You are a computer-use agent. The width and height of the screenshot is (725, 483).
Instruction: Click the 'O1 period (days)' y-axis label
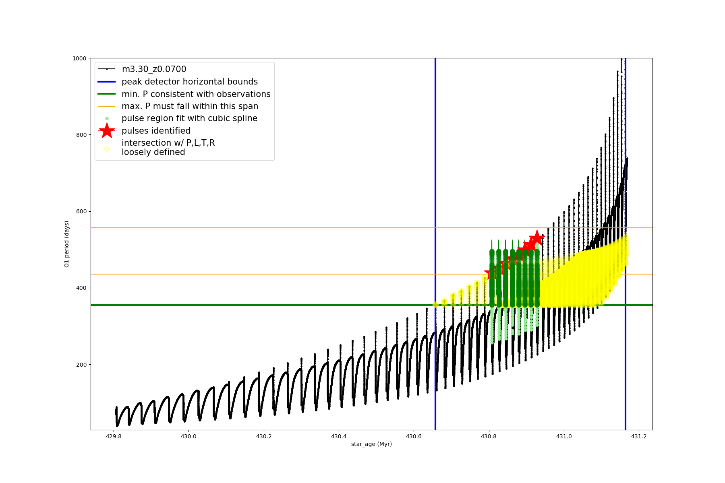67,244
